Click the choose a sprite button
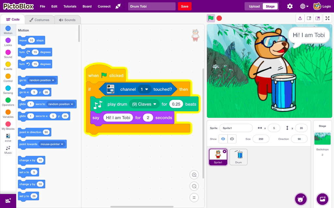Viewport: 334px width, 208px height. pyautogui.click(x=300, y=199)
